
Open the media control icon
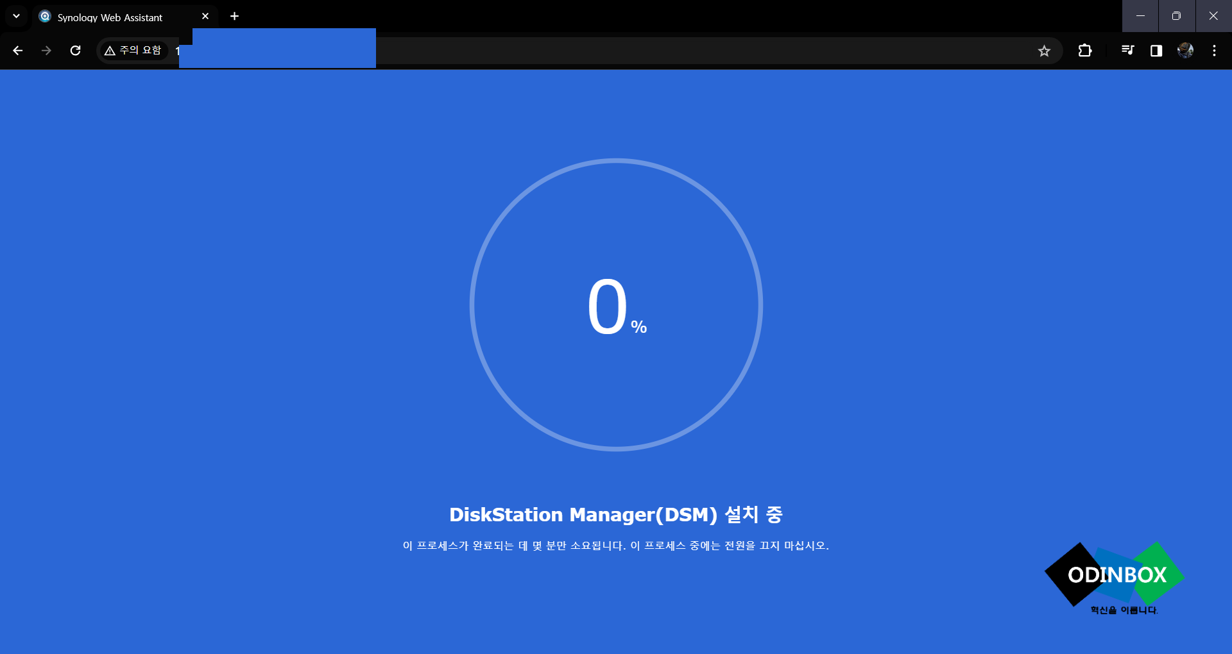[1127, 51]
